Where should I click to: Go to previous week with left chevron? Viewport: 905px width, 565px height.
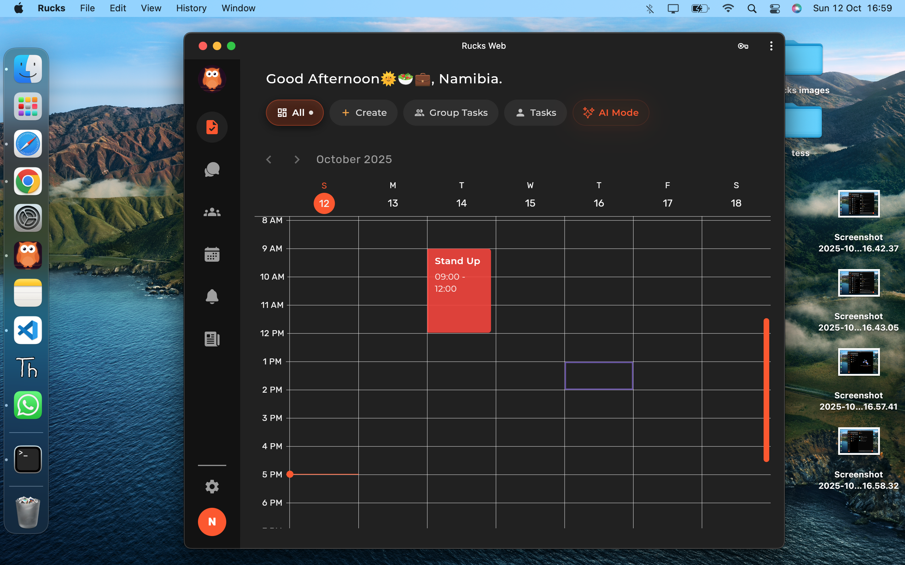[x=269, y=160]
